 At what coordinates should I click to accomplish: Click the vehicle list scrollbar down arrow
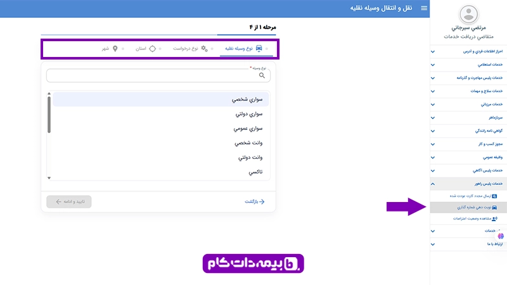[x=49, y=177]
